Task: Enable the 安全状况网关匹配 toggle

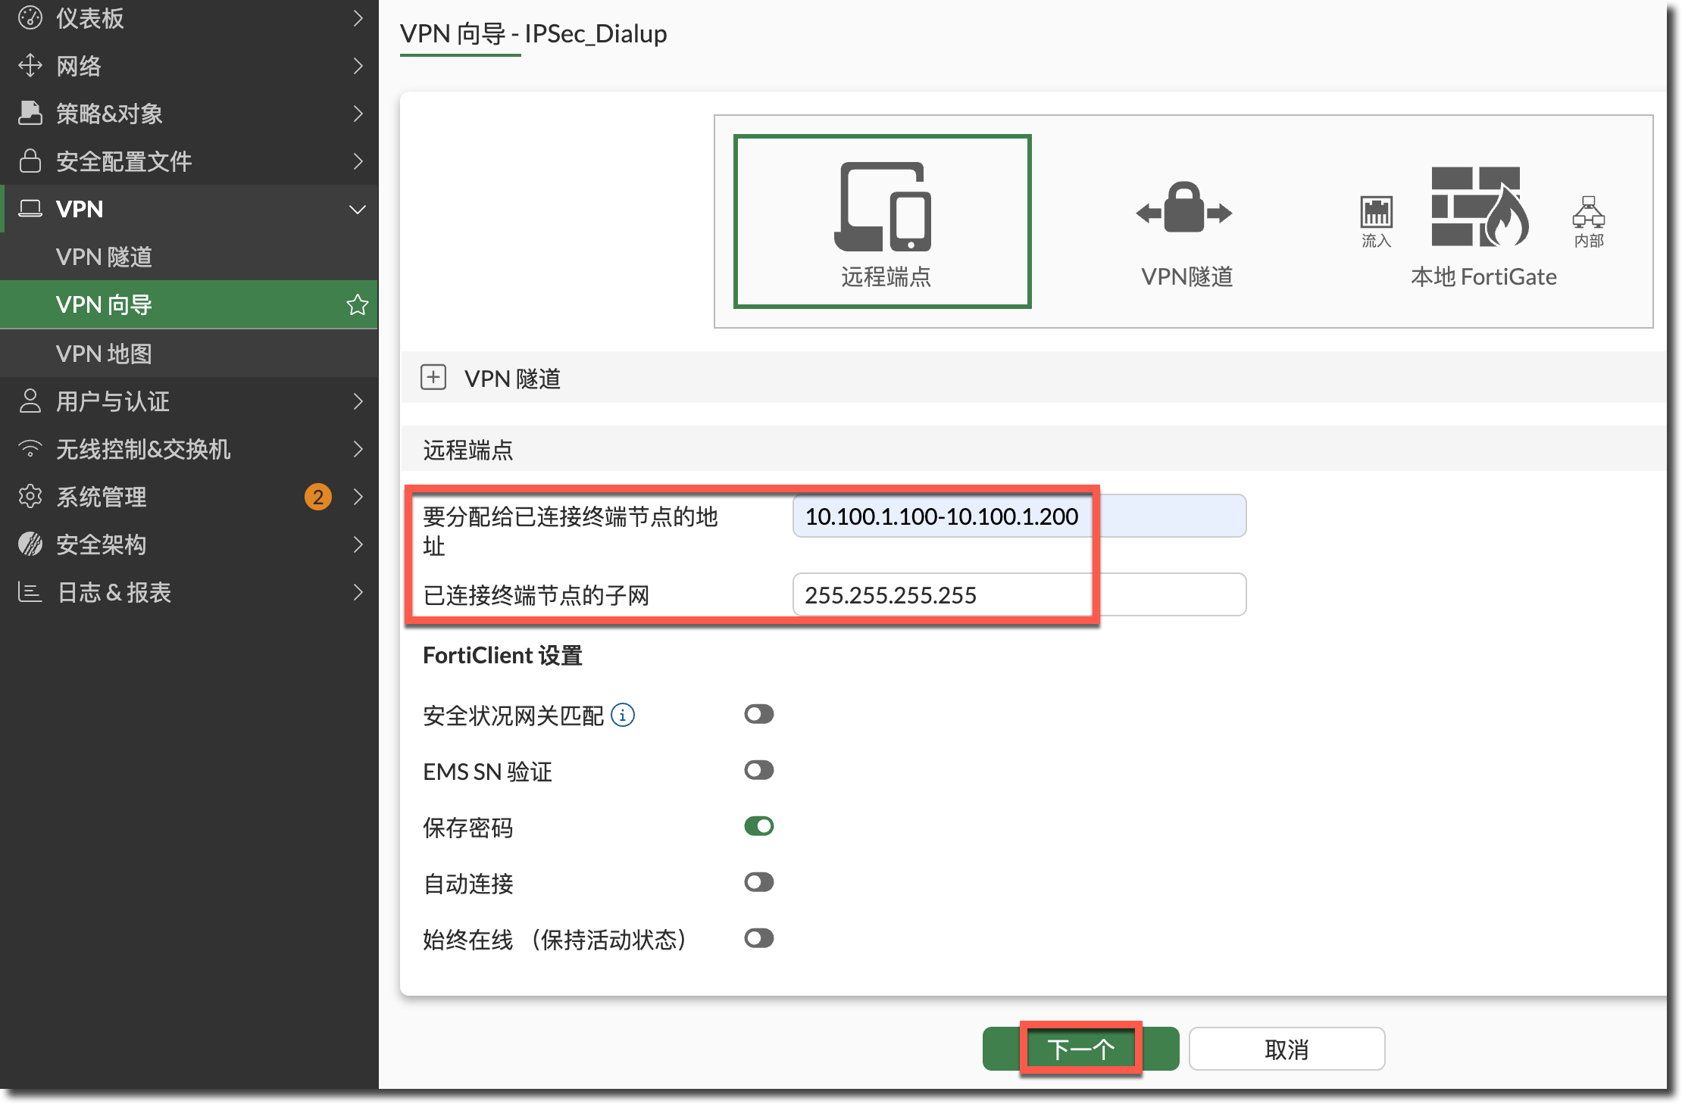Action: coord(758,714)
